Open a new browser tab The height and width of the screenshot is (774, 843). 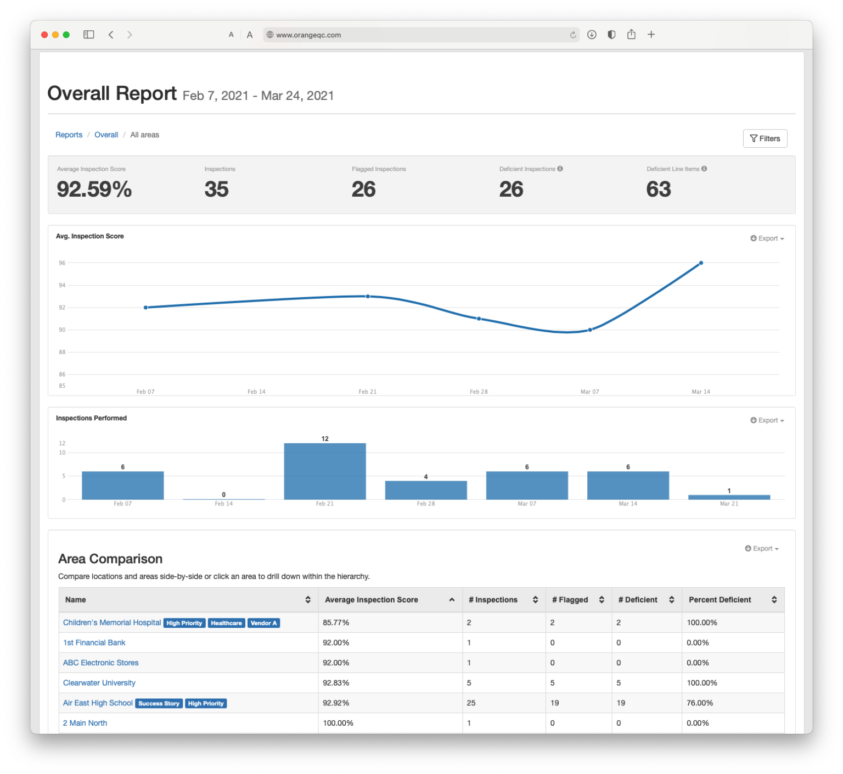651,34
